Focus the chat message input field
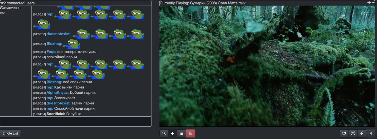377x139 pixels. pyautogui.click(x=76, y=121)
